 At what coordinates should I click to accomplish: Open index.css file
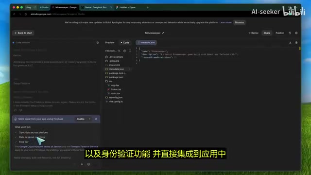(x=116, y=89)
